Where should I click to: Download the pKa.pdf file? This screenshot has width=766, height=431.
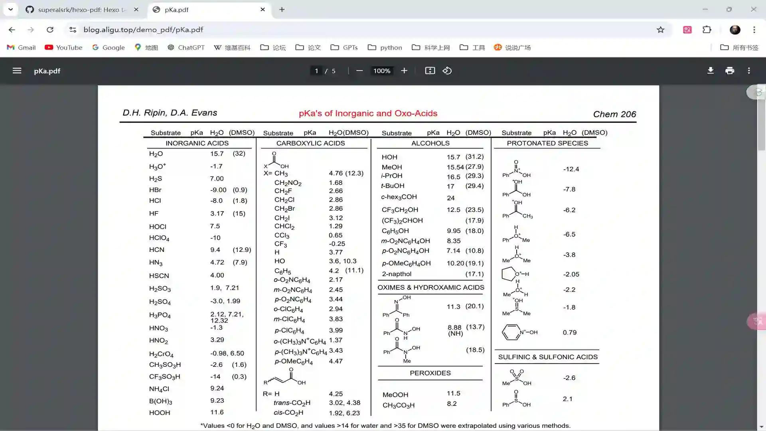711,71
